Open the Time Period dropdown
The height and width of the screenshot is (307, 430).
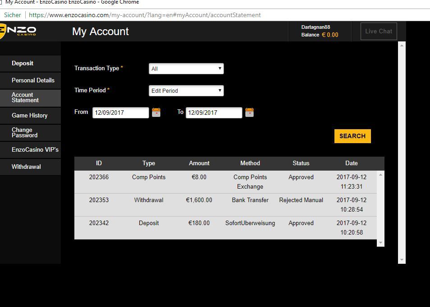pos(186,90)
